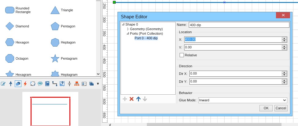
Task: Select the speech bubble callout icon
Action: click(40, 83)
